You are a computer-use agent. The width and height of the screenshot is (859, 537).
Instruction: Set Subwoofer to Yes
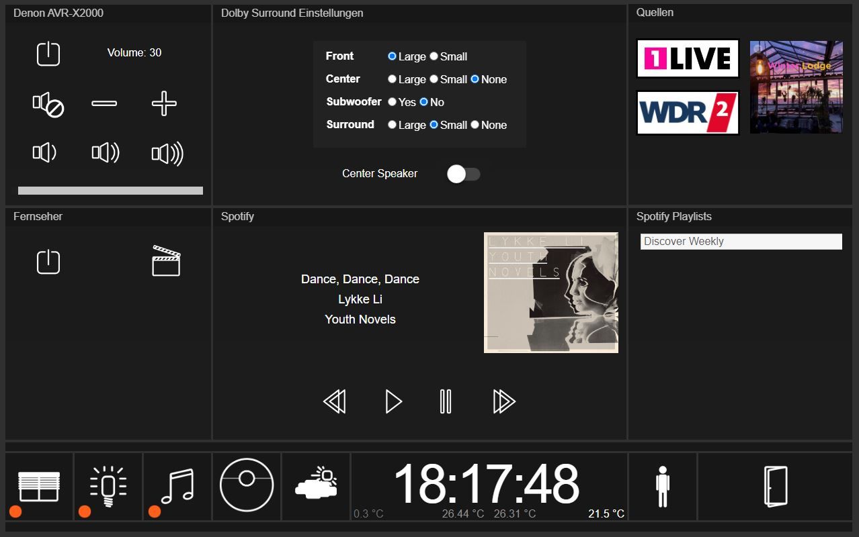pos(392,102)
